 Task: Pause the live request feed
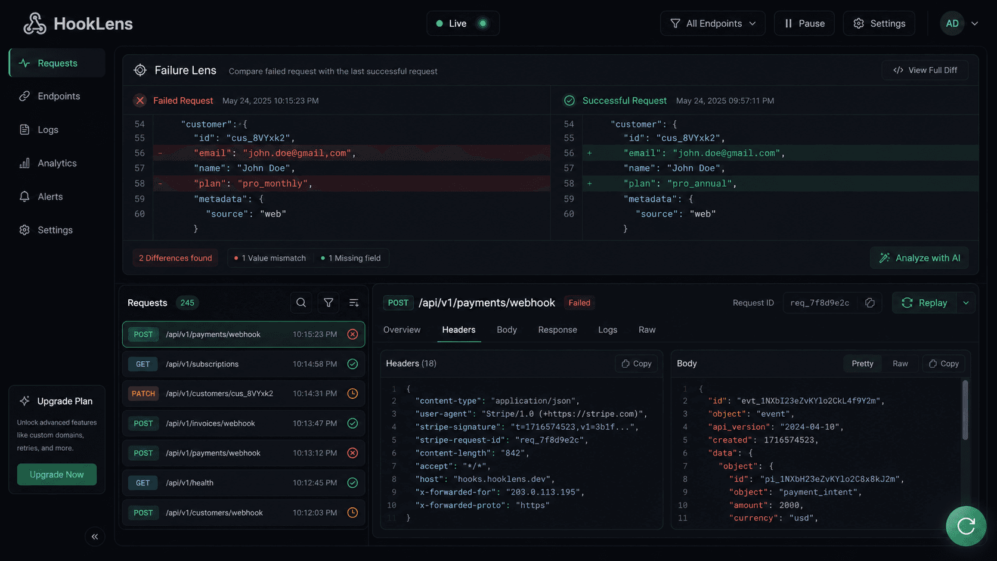(804, 23)
